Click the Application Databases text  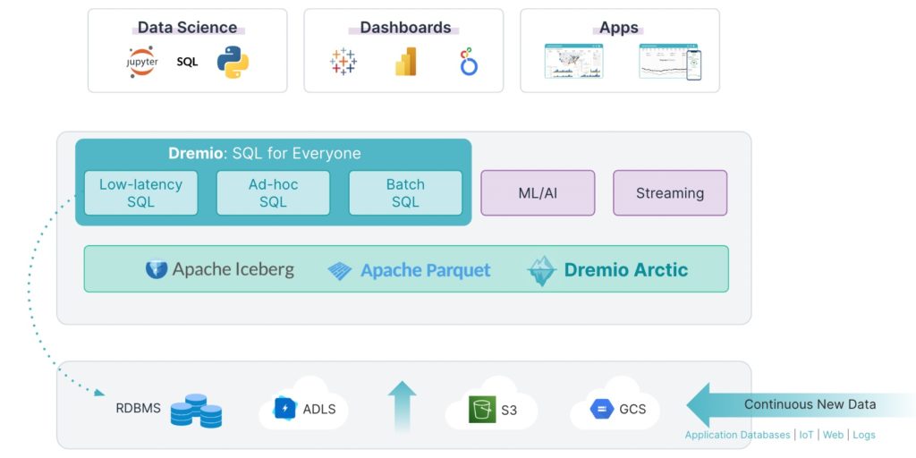click(x=737, y=436)
